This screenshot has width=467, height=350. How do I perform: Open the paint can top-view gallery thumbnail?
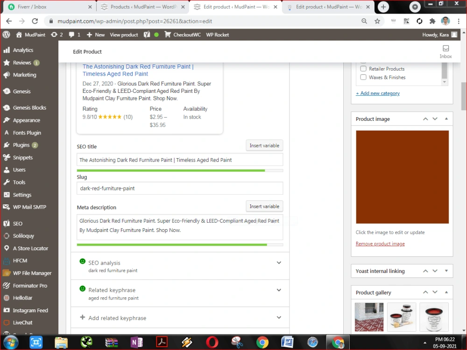click(x=434, y=317)
